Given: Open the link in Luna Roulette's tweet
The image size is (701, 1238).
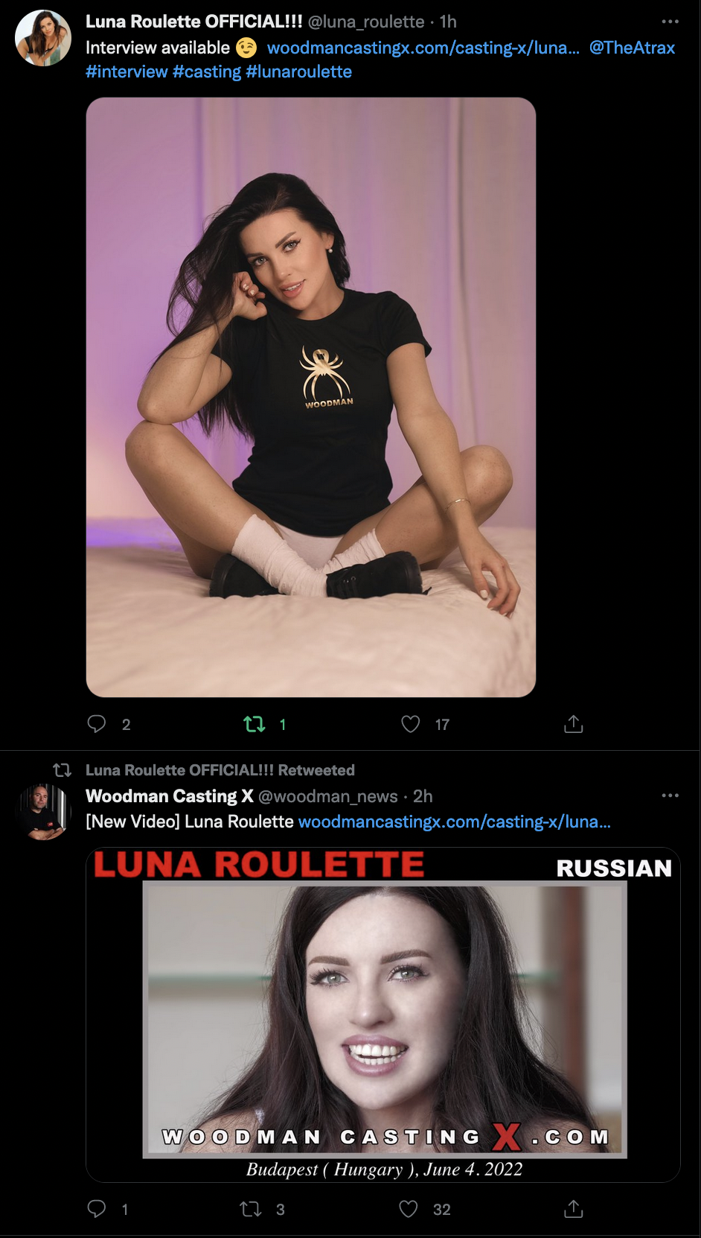Looking at the screenshot, I should click(423, 48).
